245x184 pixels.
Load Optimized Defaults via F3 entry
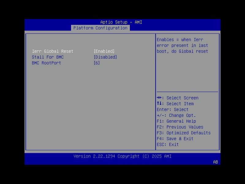point(183,133)
